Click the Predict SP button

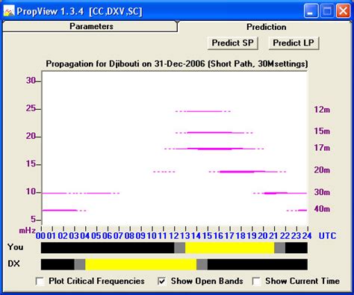tap(232, 43)
